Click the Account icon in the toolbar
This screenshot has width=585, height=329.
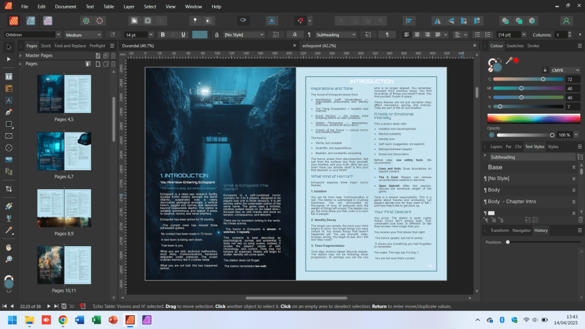coord(566,21)
